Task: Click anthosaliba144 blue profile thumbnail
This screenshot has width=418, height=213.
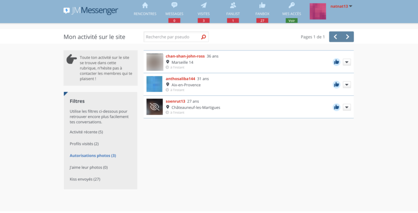Action: tap(154, 84)
